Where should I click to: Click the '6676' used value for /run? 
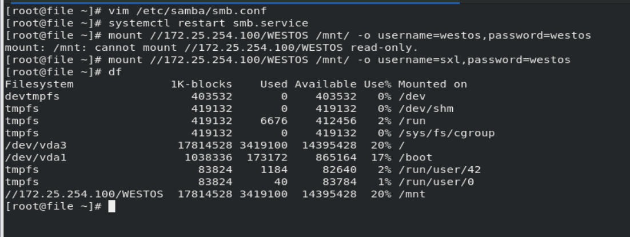tap(274, 121)
